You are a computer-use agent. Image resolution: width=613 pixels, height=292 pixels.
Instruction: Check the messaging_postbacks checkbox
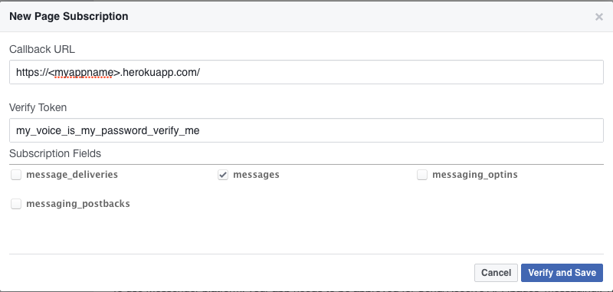[x=16, y=204]
